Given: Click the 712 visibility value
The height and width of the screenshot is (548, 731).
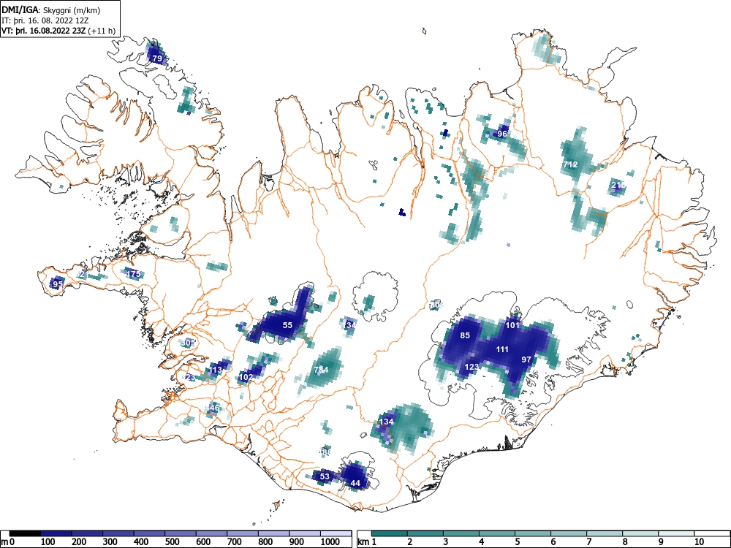Looking at the screenshot, I should tap(570, 164).
